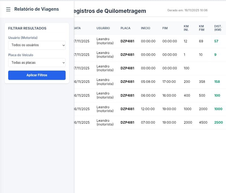
Task: Click the 12:00:00 start time cell
Action: [x=148, y=109]
